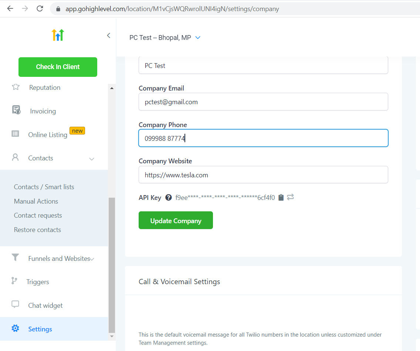Viewport: 420px width, 351px height.
Task: Regenerate API key with refresh arrows icon
Action: [290, 197]
